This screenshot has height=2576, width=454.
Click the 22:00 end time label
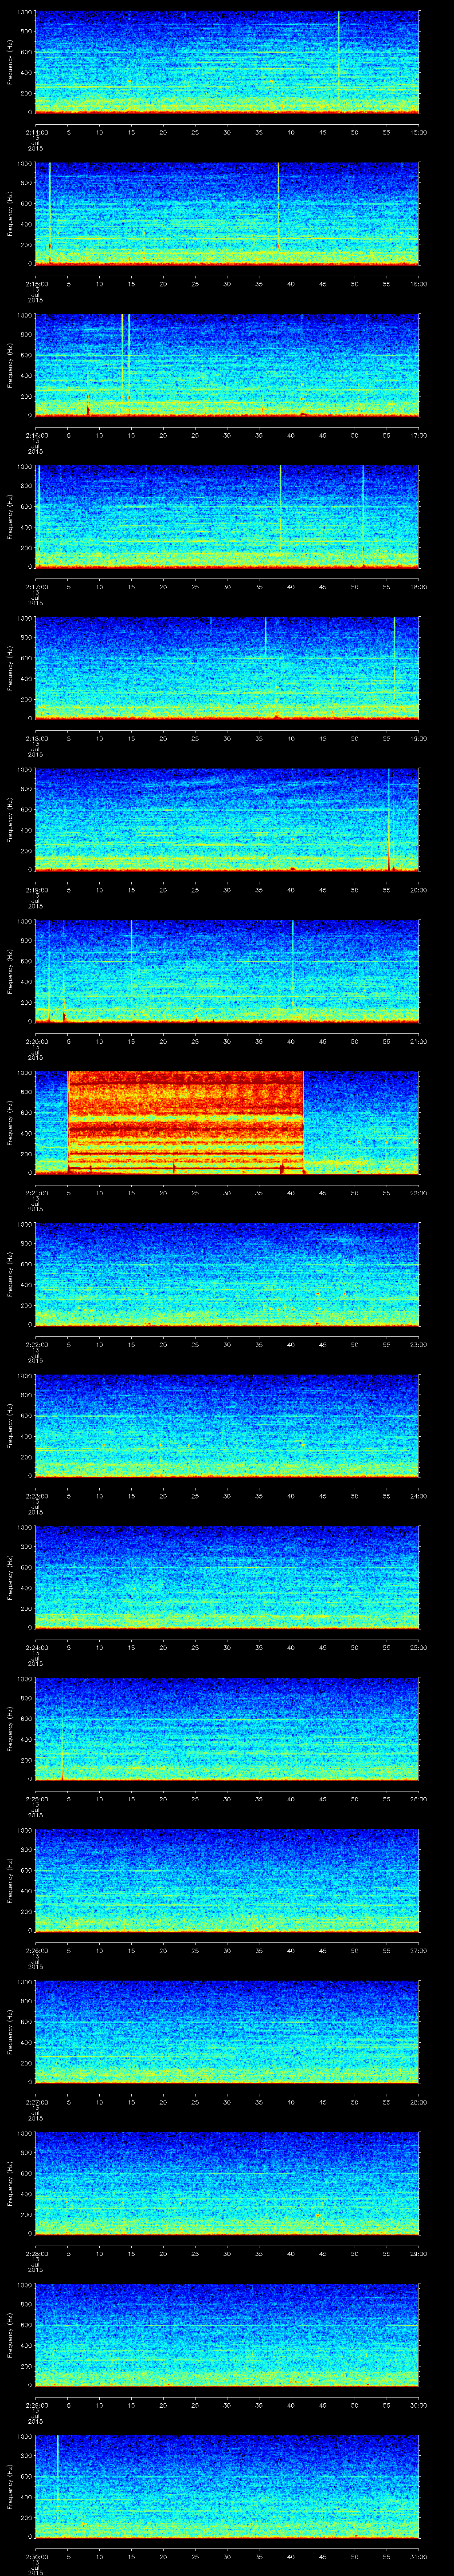(418, 1193)
